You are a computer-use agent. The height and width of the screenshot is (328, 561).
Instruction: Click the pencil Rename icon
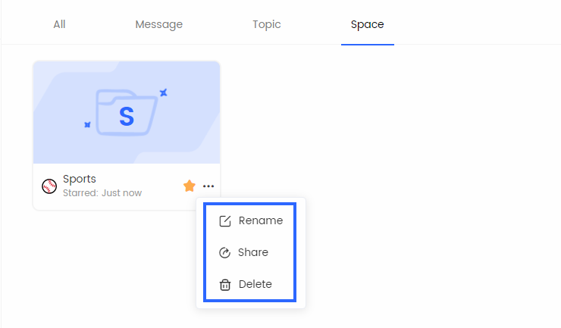pos(224,221)
